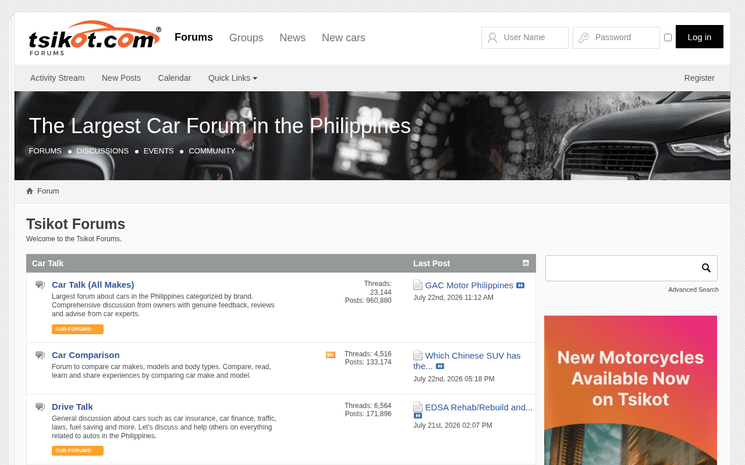
Task: Open the Car Comparison forum
Action: 86,355
